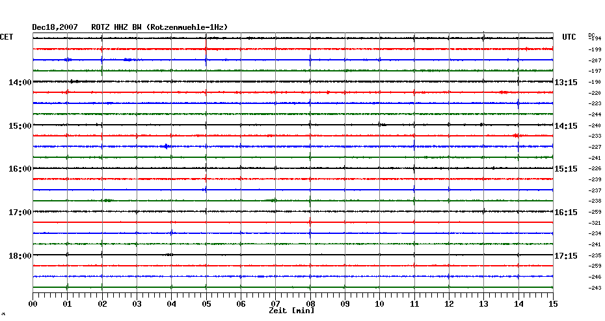The image size is (605, 321).
Task: Click the red trace with DC -321
Action: coord(293,222)
